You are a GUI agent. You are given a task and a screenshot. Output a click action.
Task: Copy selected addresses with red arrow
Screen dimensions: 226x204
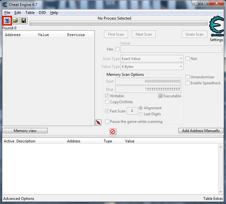(98, 123)
